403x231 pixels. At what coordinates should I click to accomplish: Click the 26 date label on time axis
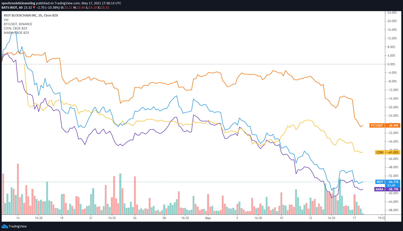[x=135, y=218]
